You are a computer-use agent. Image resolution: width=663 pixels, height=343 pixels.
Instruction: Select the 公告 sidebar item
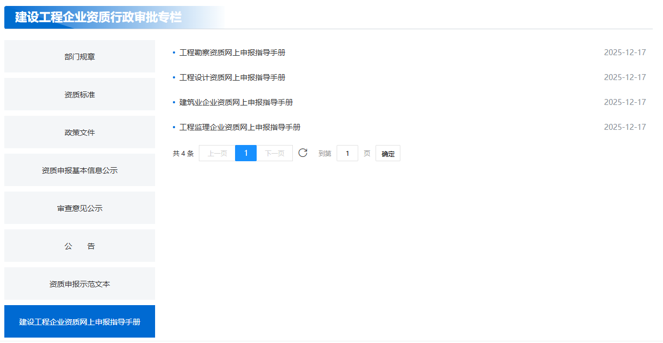pos(79,246)
